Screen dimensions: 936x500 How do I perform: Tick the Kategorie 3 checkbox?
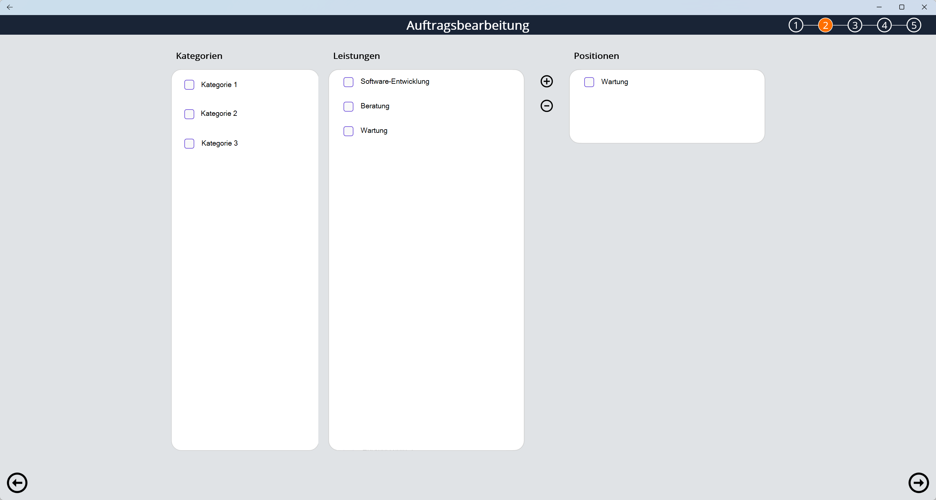click(x=189, y=143)
